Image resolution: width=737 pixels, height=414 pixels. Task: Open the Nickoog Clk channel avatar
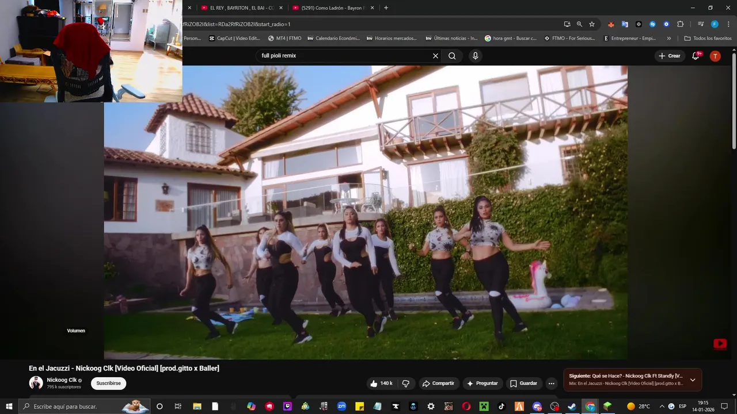[36, 383]
